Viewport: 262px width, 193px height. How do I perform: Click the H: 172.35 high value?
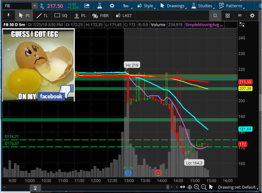94,25
